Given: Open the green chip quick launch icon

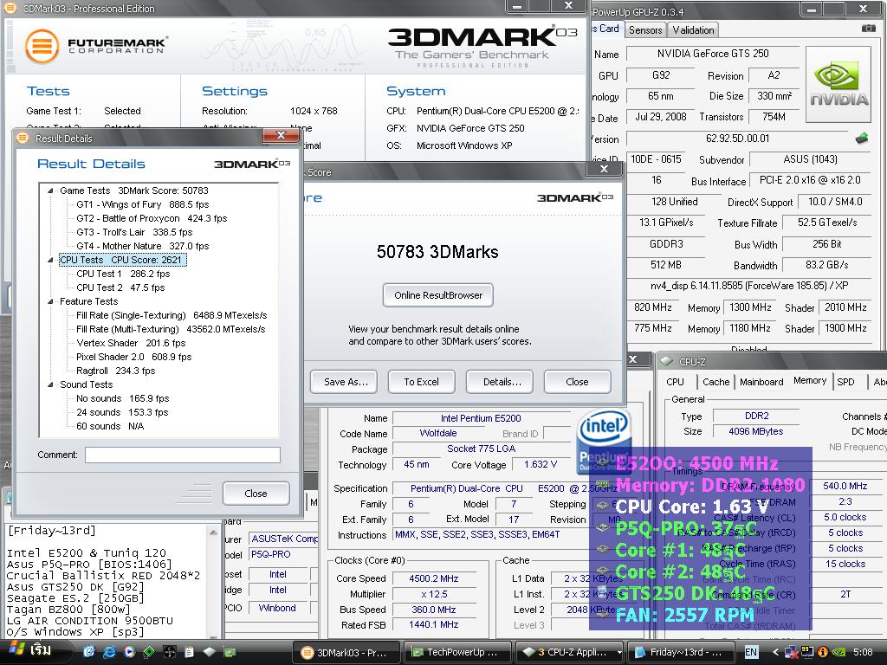Looking at the screenshot, I should pos(149,652).
